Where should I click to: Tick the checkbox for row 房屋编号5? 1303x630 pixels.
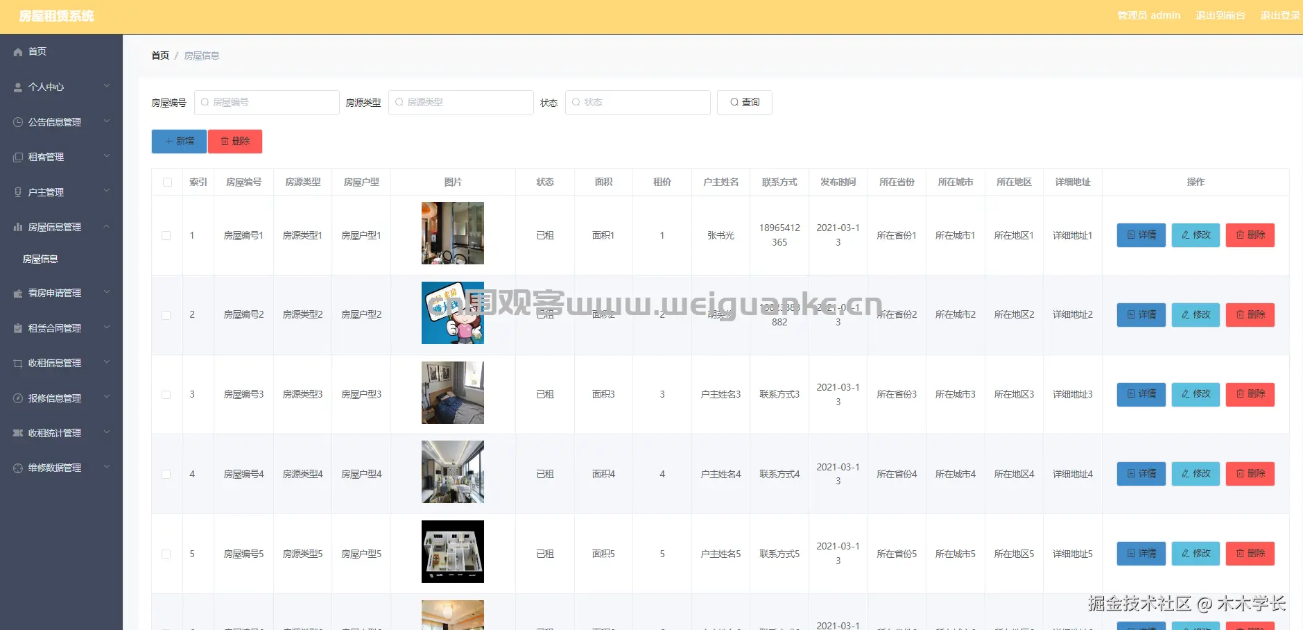[x=166, y=554]
